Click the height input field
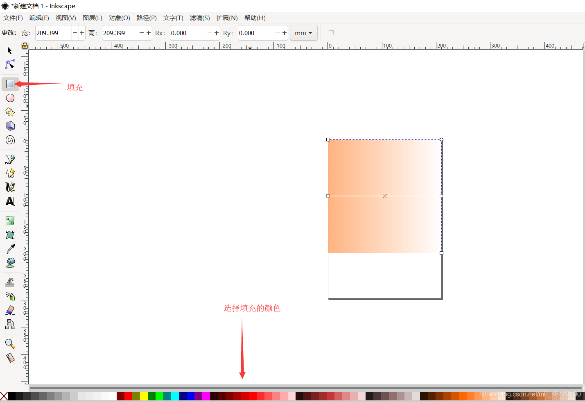Viewport: 585px width, 402px height. [120, 33]
